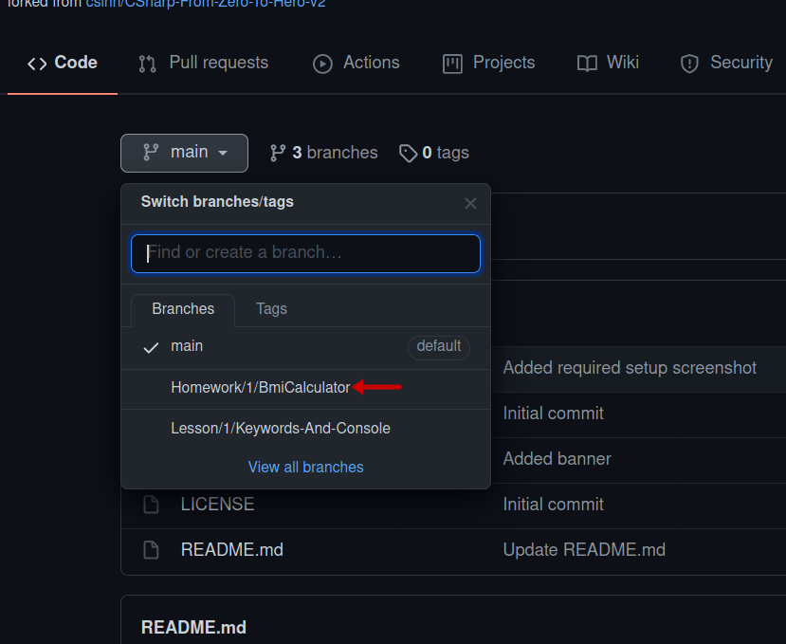
Task: Collapse the main branch dropdown button
Action: (x=184, y=153)
